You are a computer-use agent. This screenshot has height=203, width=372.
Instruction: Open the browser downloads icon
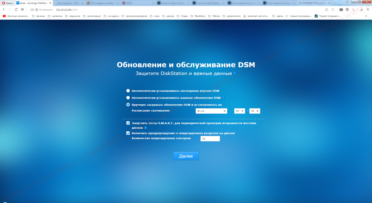[x=362, y=10]
